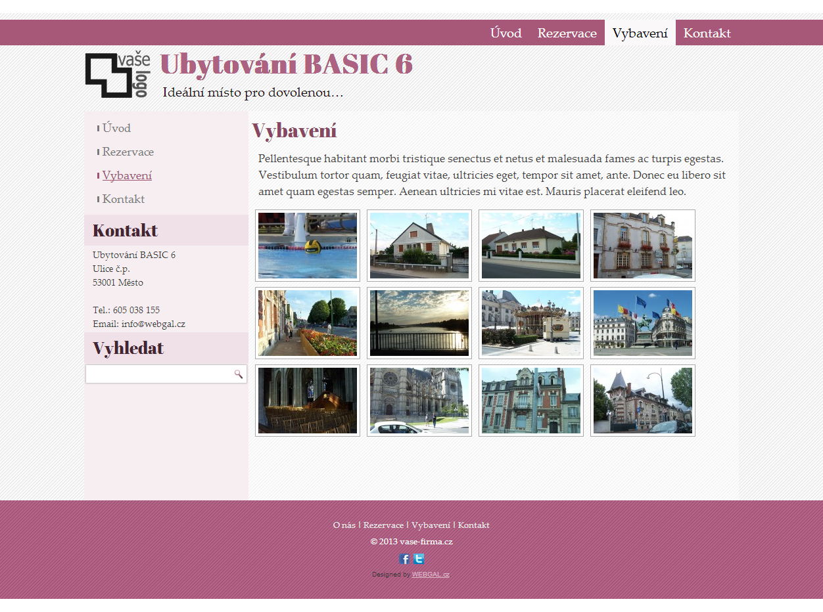Open the 'O nás' footer link
Screen dimensions: 823x612
344,525
